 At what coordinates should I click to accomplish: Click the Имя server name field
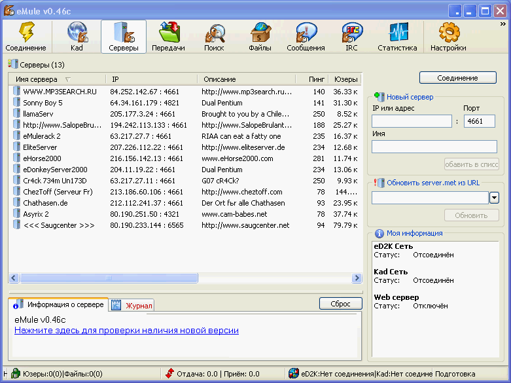tap(434, 147)
